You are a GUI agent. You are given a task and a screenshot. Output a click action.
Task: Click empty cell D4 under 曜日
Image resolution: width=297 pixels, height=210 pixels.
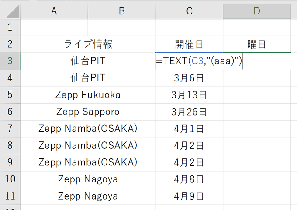pos(257,78)
